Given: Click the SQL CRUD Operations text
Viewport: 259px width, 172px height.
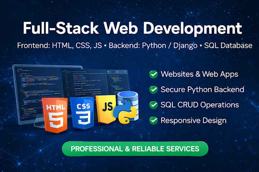Looking at the screenshot, I should [x=200, y=105].
